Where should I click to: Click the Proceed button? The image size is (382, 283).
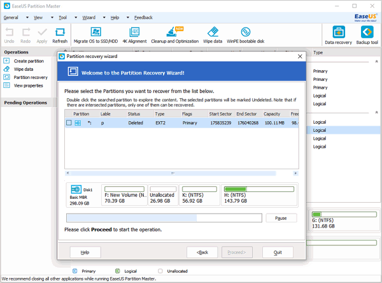(x=237, y=252)
